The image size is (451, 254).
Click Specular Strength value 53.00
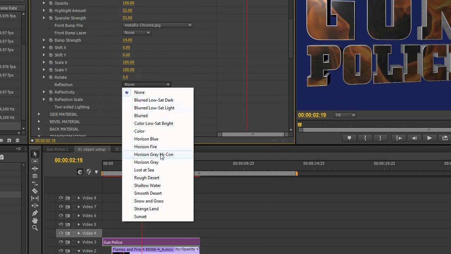[127, 18]
